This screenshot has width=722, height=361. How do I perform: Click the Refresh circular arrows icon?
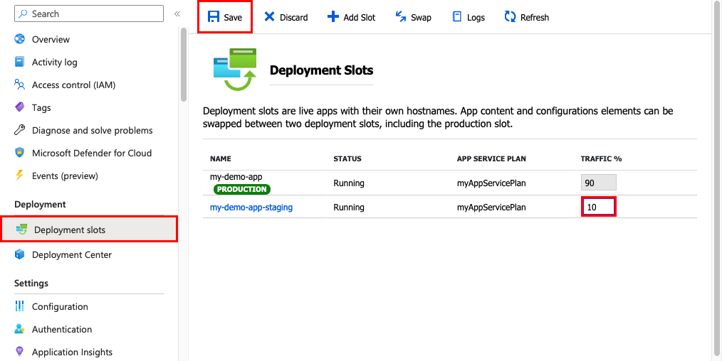[511, 18]
